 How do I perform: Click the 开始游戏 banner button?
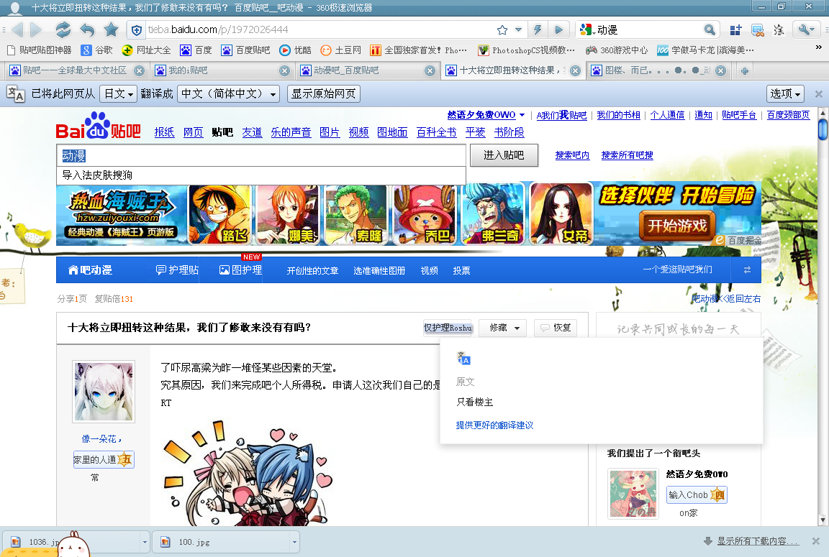tap(677, 226)
